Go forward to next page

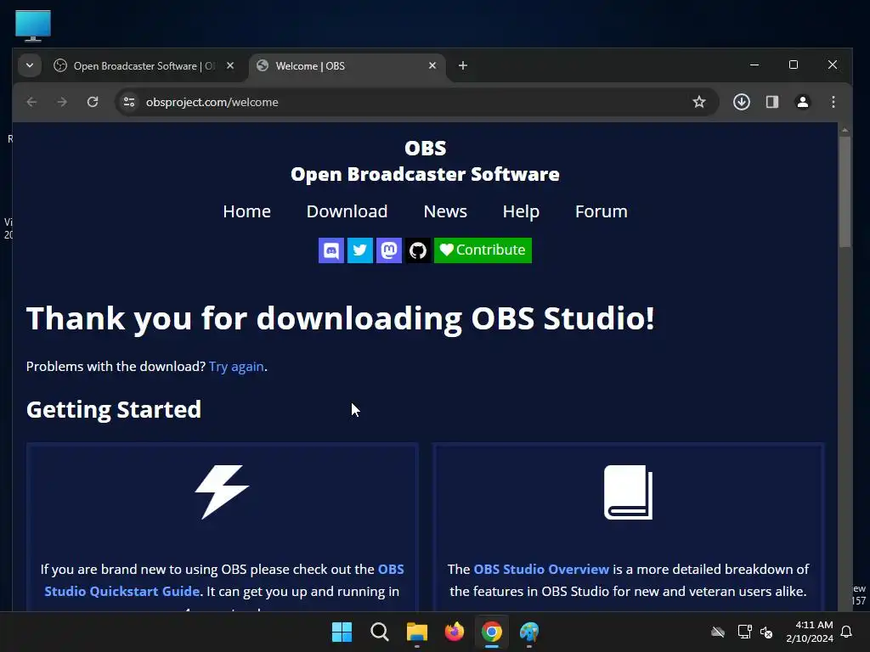tap(62, 102)
